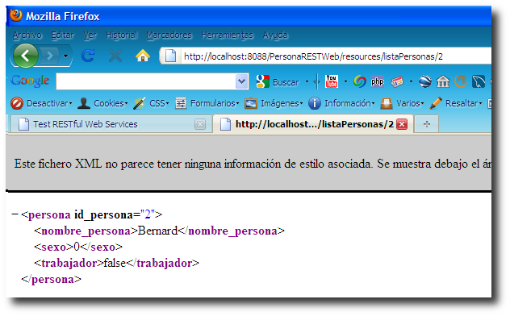Image resolution: width=510 pixels, height=316 pixels.
Task: Click the YouTube toolbar icon
Action: pyautogui.click(x=332, y=81)
